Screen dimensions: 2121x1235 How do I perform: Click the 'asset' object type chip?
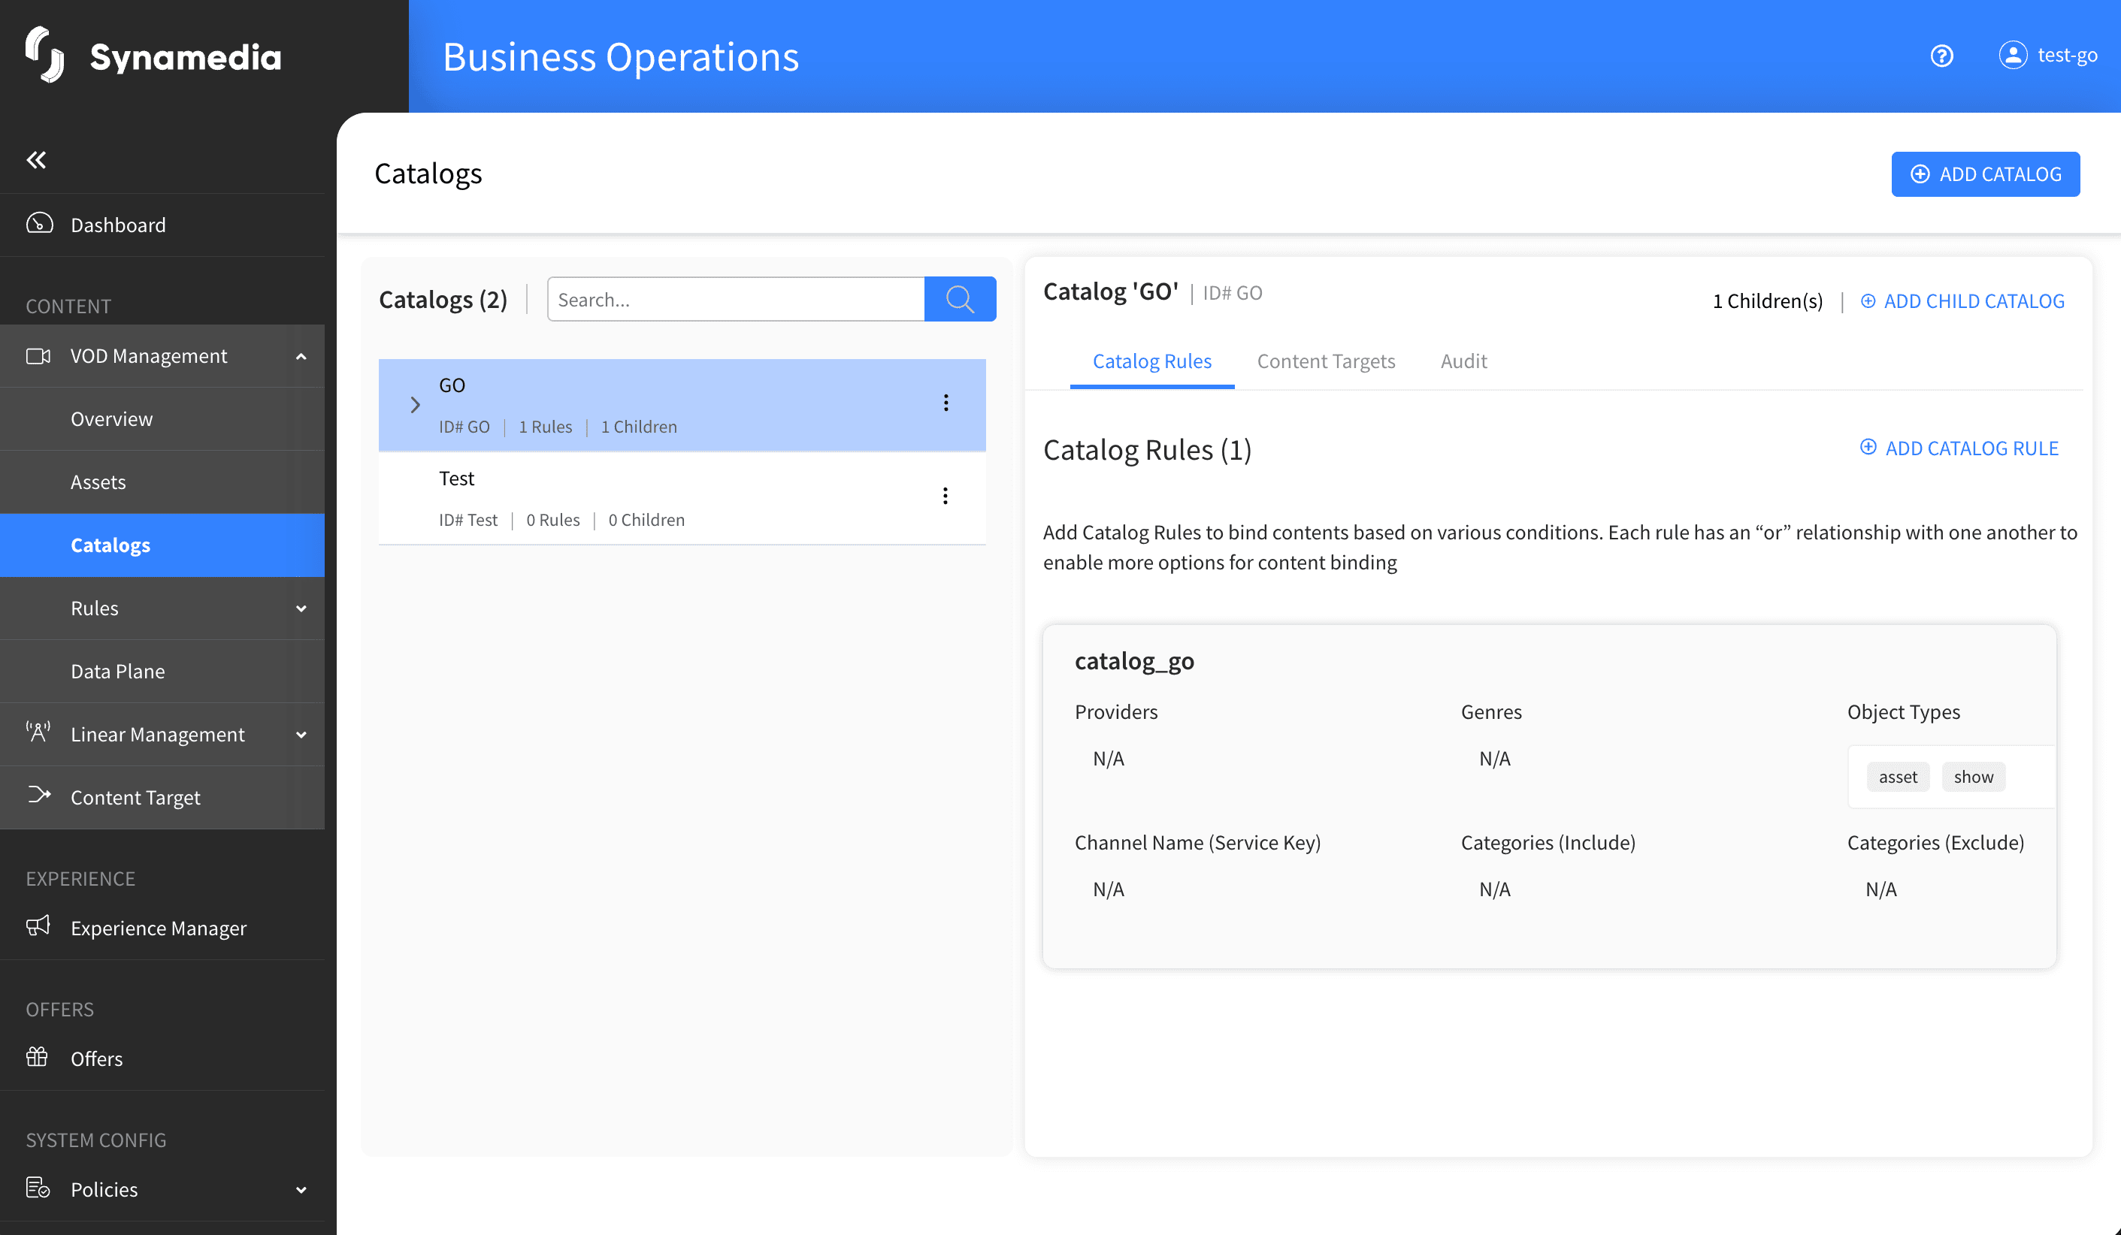tap(1898, 777)
